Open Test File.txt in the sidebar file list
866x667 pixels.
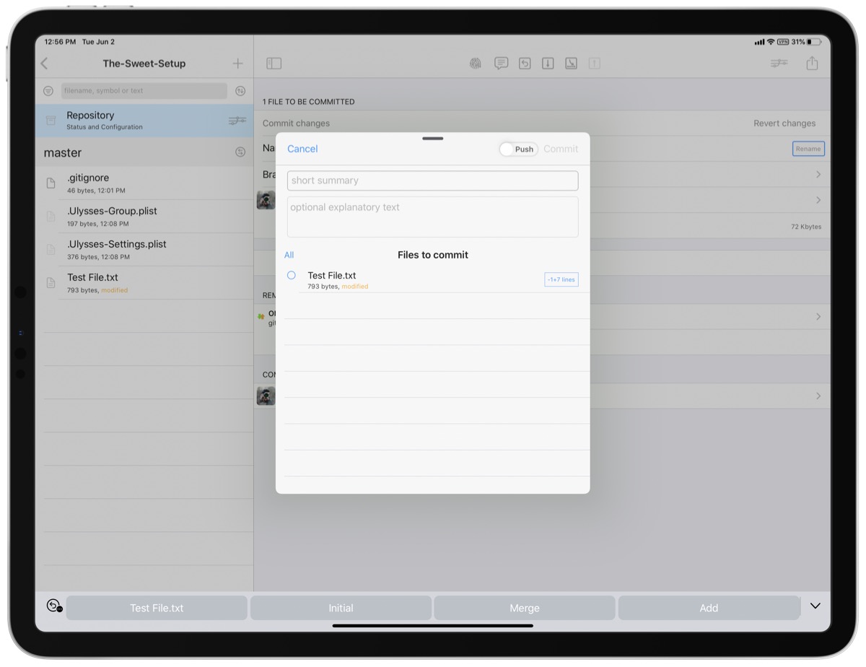(x=144, y=283)
